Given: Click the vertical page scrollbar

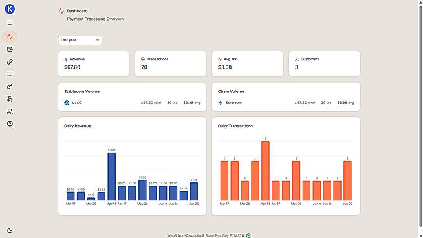Looking at the screenshot, I should [x=420, y=116].
